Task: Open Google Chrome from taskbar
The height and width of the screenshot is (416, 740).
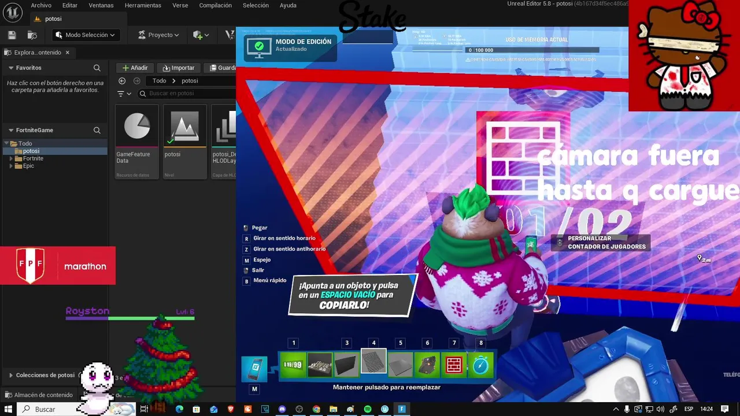Action: (316, 409)
